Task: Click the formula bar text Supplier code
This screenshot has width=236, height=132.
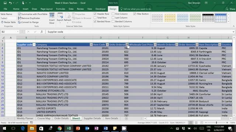Action: (55, 32)
